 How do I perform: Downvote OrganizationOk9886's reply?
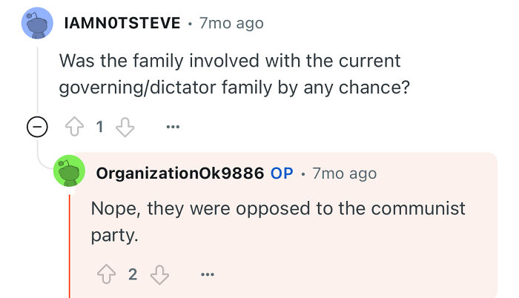[159, 274]
